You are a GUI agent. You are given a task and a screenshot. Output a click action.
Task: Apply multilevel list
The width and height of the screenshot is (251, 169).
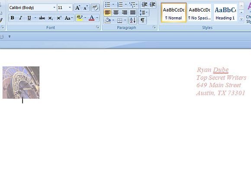pyautogui.click(x=133, y=5)
